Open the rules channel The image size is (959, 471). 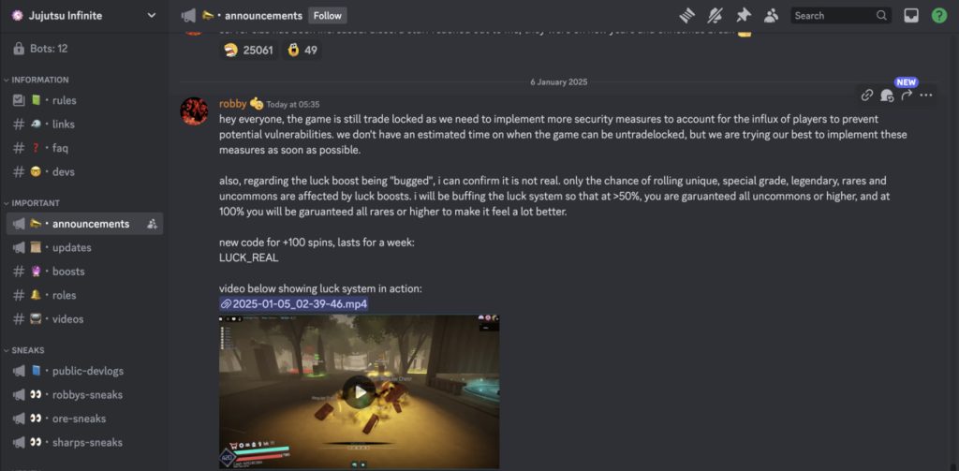pyautogui.click(x=84, y=100)
